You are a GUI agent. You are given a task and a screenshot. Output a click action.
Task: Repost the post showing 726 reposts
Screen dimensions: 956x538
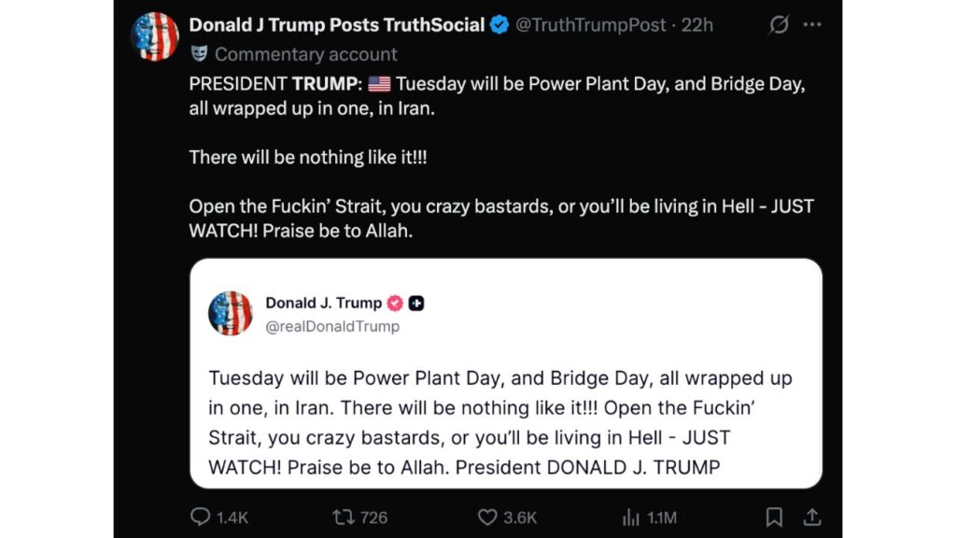pyautogui.click(x=344, y=517)
